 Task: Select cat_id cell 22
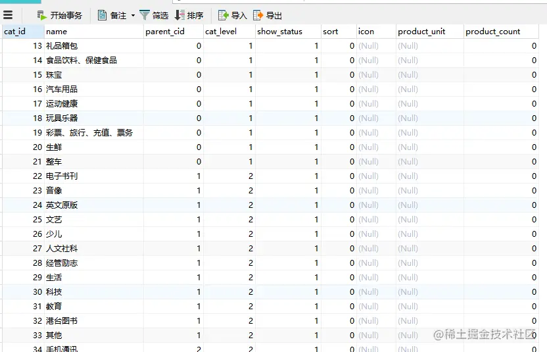[x=23, y=176]
